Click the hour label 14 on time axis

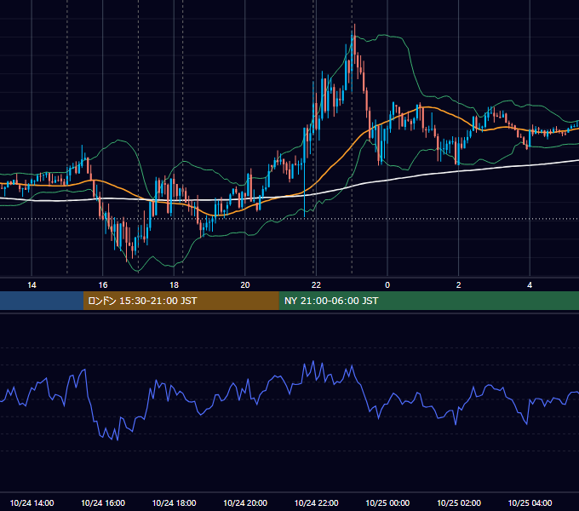pos(32,285)
